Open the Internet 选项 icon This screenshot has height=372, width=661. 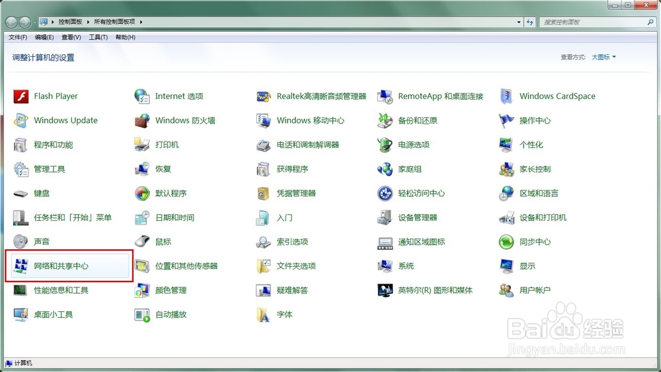pyautogui.click(x=142, y=96)
